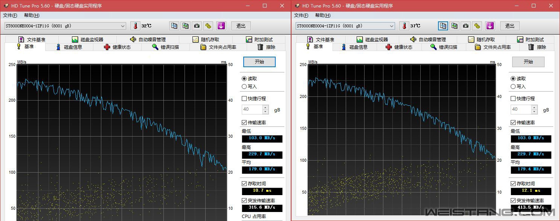Select 基准 tab in left window
The width and height of the screenshot is (560, 221).
point(25,47)
